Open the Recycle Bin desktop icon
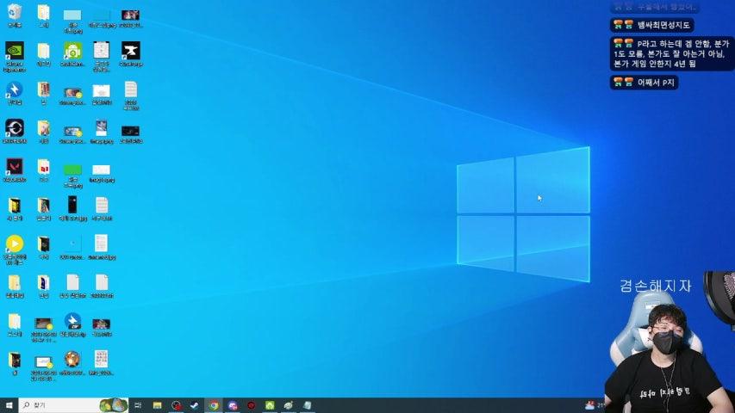 point(15,15)
